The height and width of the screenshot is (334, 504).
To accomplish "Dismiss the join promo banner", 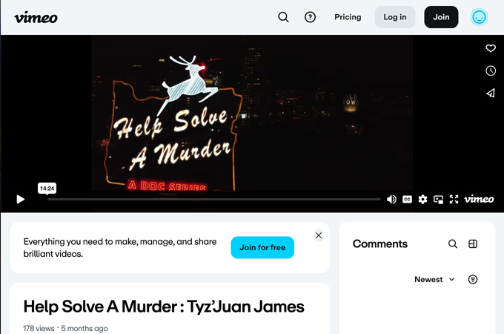I will [319, 235].
